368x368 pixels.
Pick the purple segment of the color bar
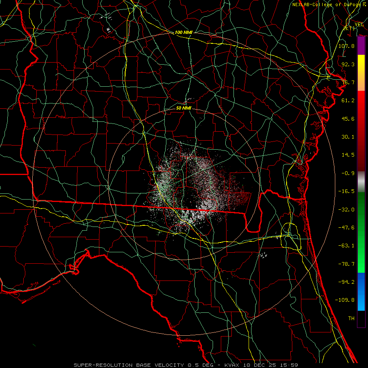(x=361, y=45)
